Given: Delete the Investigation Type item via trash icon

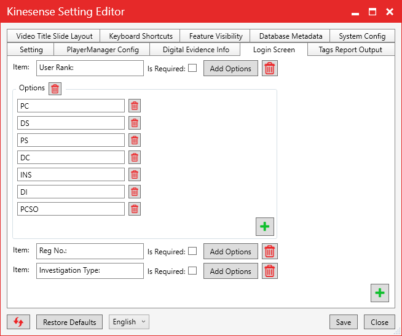Looking at the screenshot, I should 269,271.
